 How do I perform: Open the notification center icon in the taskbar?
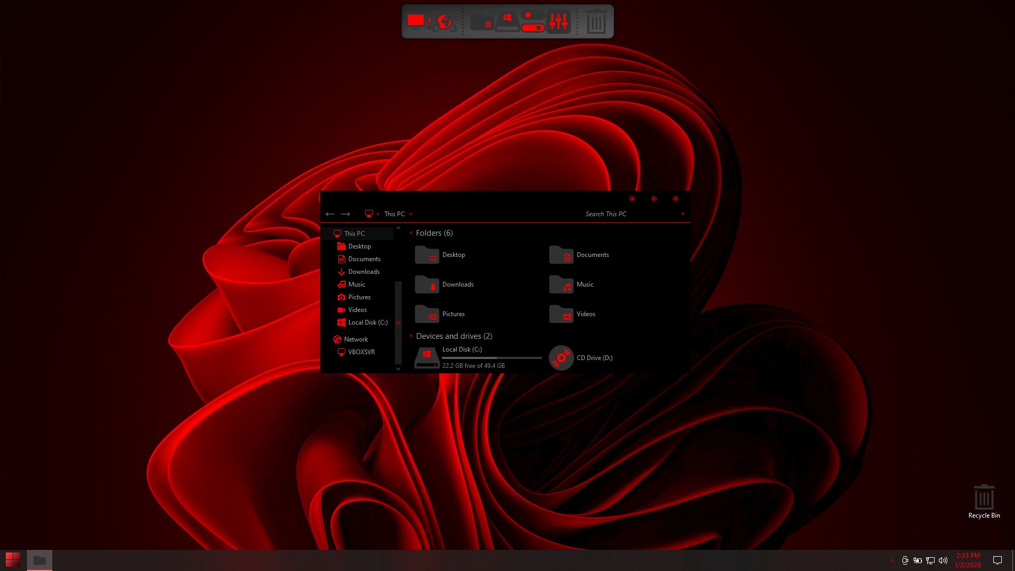[998, 560]
